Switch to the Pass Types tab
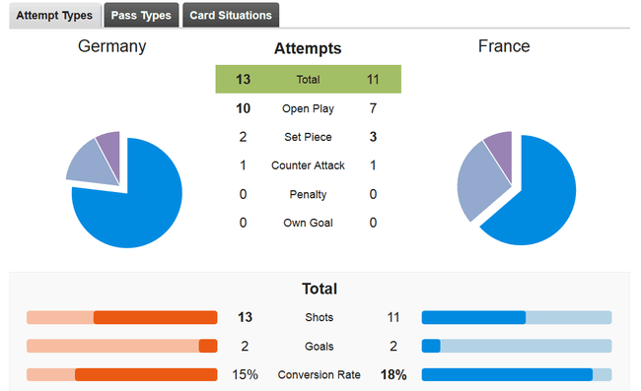The image size is (641, 391). click(x=141, y=15)
